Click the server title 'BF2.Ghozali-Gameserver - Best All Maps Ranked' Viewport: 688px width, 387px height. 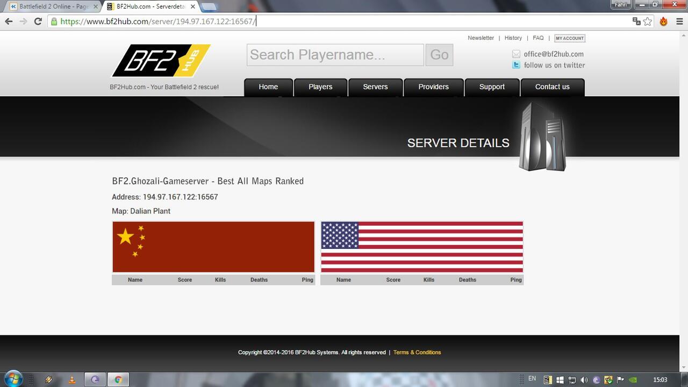point(208,181)
